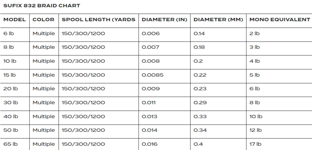Select the 65 lb model cell
Image resolution: width=312 pixels, height=150 pixels.
(10, 144)
